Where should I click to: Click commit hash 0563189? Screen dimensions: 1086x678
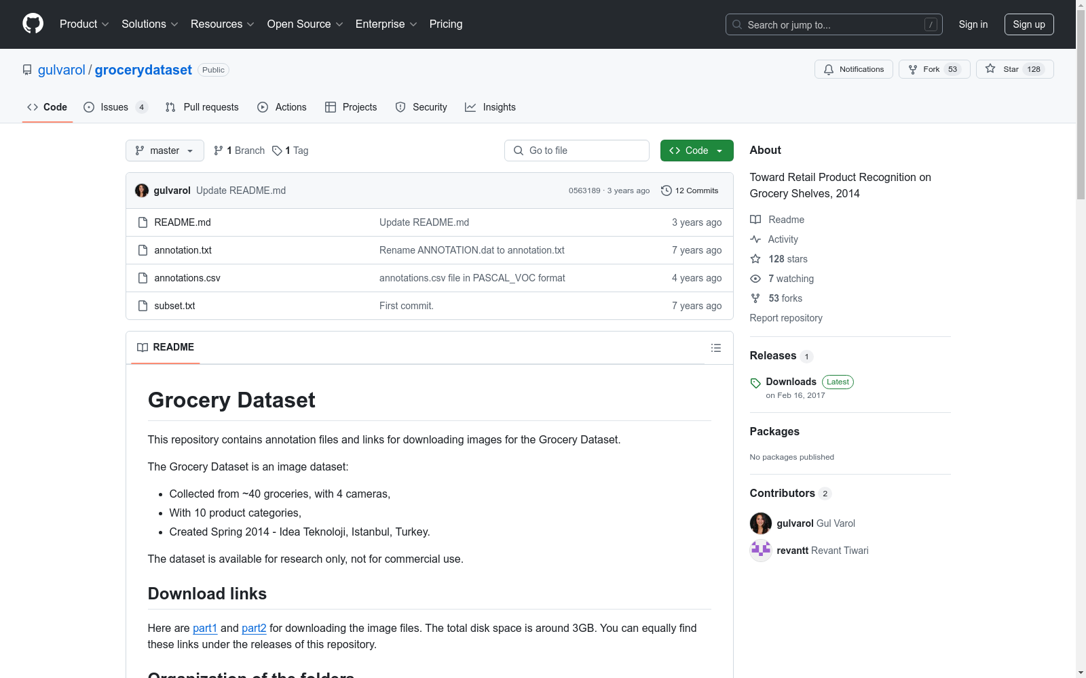point(584,191)
